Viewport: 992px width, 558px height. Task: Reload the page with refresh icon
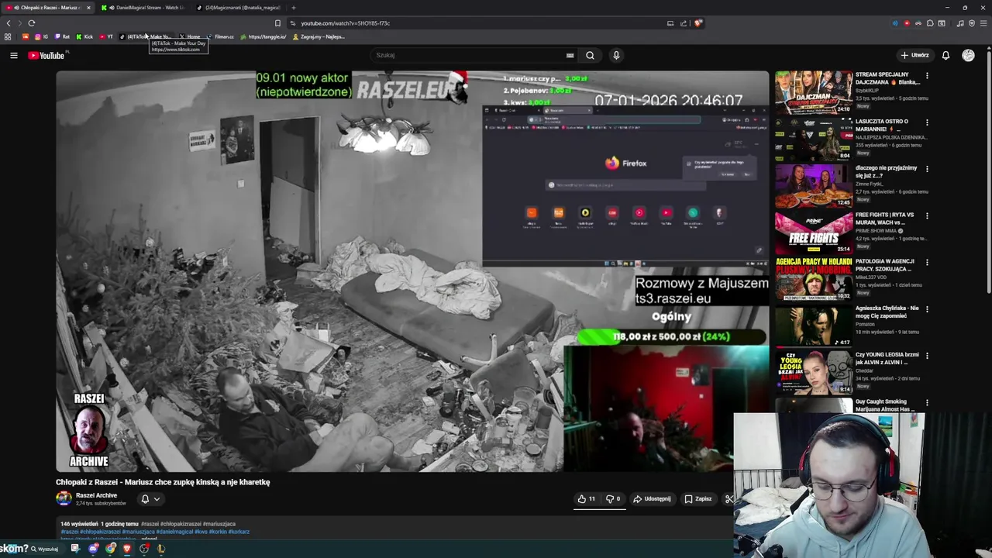(x=32, y=23)
